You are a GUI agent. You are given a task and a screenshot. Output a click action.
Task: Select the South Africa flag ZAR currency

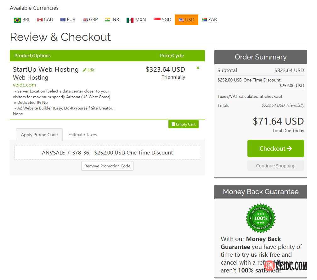(209, 20)
